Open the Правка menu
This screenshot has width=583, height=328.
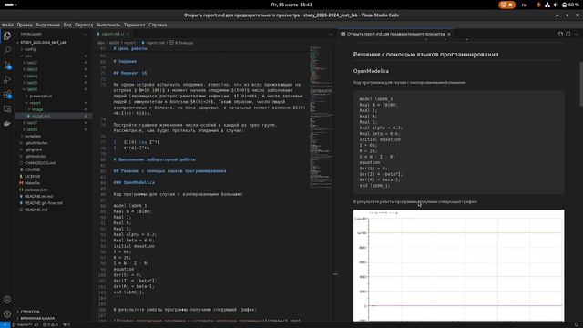25,25
